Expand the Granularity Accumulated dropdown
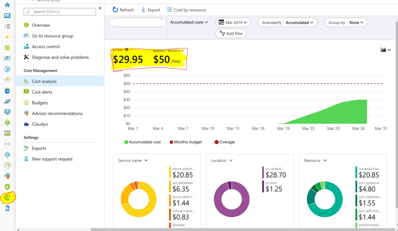 click(x=287, y=22)
